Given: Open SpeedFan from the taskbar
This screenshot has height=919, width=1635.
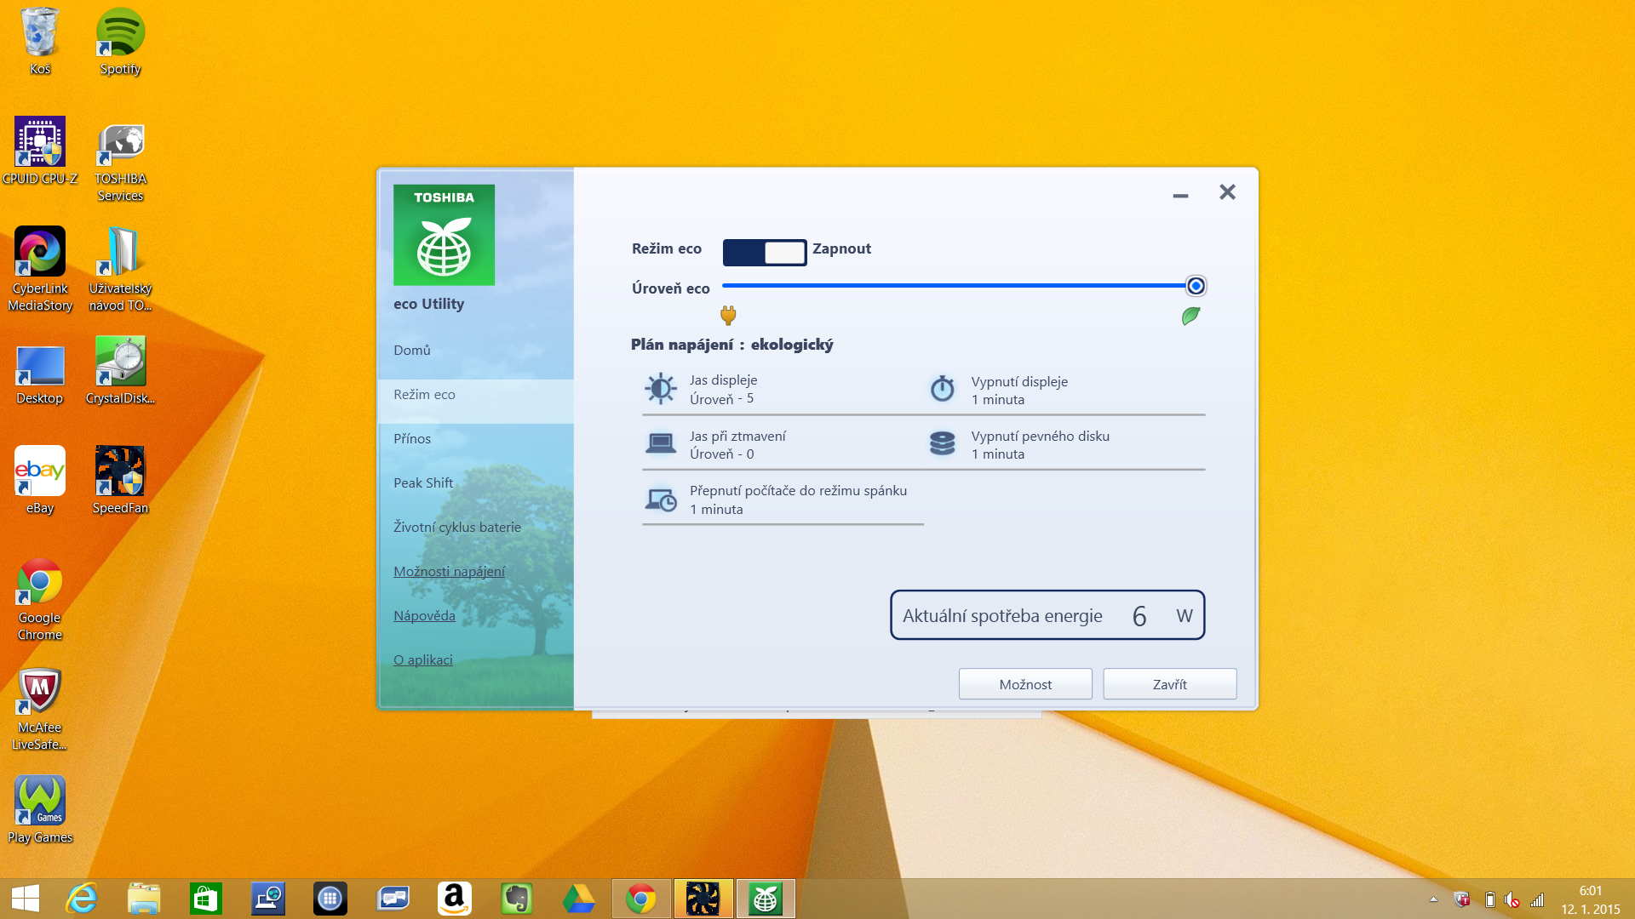Looking at the screenshot, I should [703, 899].
